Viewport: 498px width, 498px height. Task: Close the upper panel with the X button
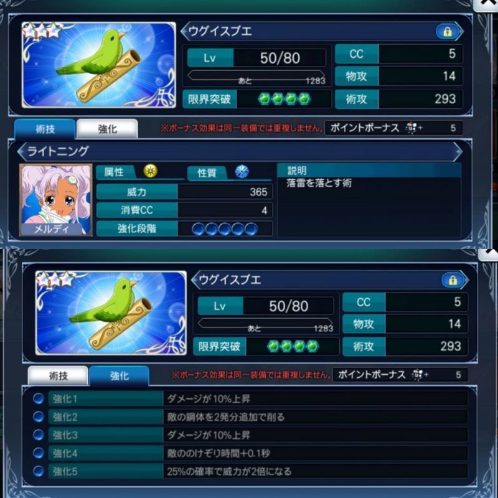pos(486,4)
